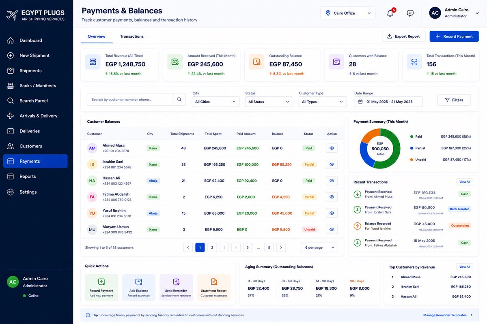The image size is (487, 324).
Task: Go to page 1 of customers
Action: tap(200, 247)
